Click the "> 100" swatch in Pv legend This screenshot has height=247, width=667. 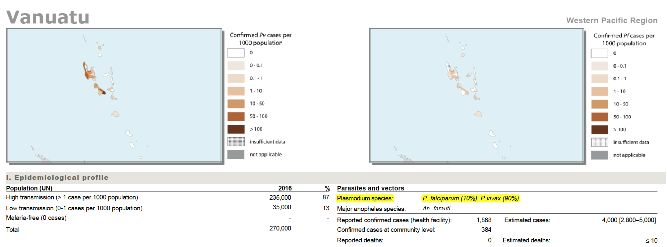[236, 129]
